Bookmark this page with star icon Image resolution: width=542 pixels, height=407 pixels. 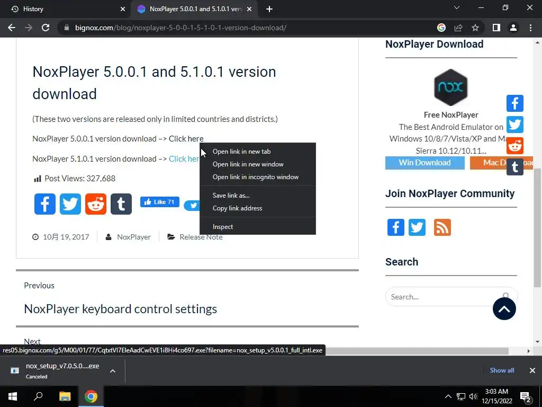[x=475, y=28]
